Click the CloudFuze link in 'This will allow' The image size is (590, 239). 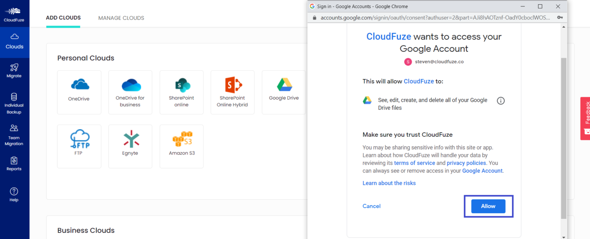click(x=419, y=81)
